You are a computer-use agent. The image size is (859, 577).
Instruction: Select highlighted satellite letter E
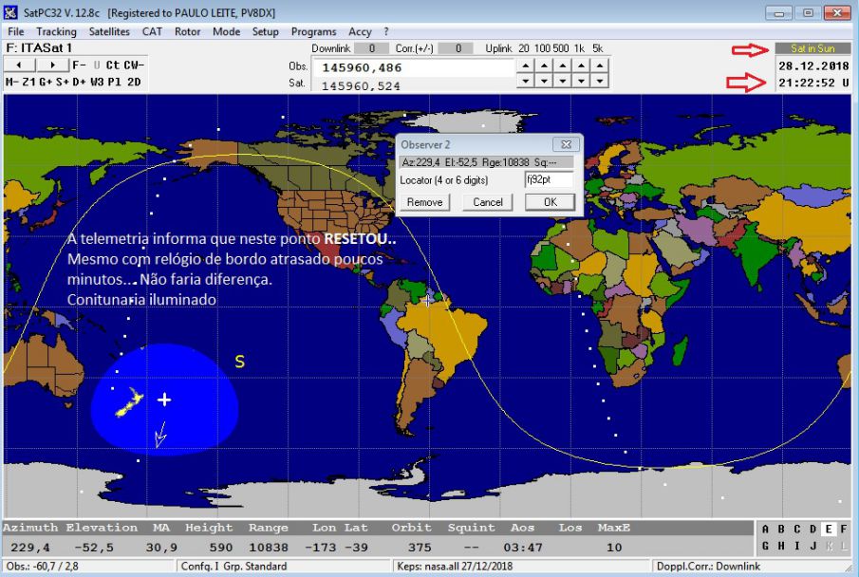pyautogui.click(x=829, y=530)
